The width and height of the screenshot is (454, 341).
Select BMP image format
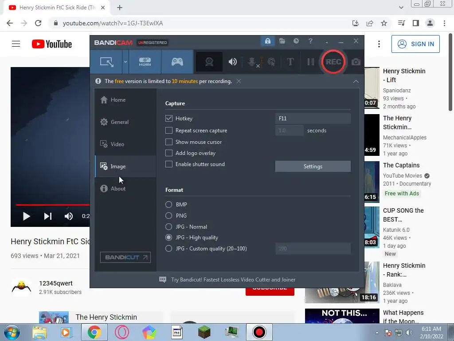(x=168, y=204)
